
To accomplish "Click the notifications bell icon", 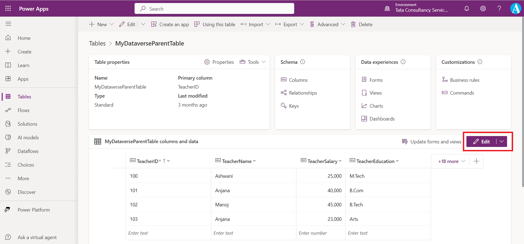I will coord(467,8).
